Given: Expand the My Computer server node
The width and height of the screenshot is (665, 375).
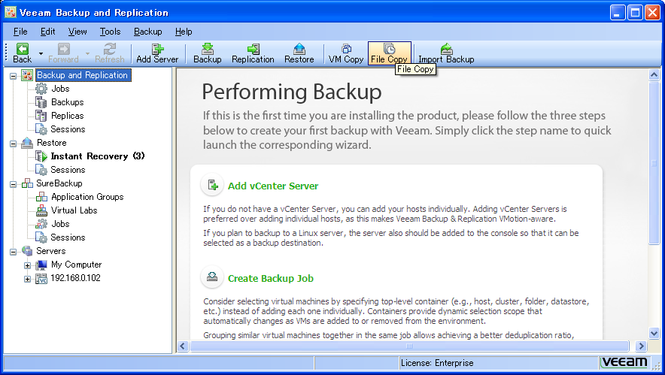Looking at the screenshot, I should pos(28,265).
